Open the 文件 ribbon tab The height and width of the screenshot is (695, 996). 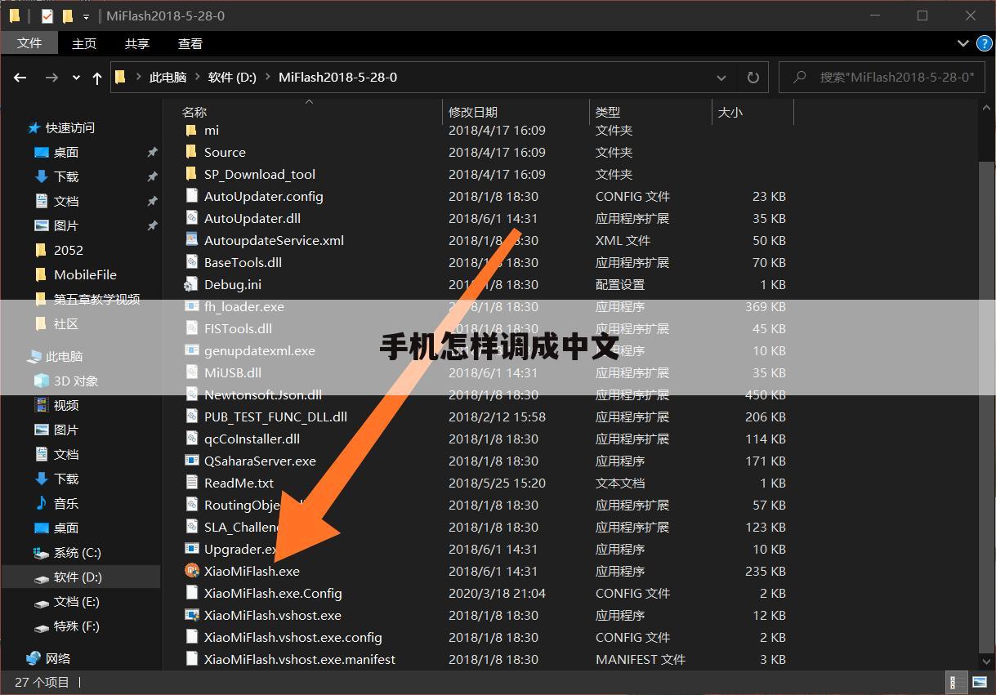coord(29,43)
